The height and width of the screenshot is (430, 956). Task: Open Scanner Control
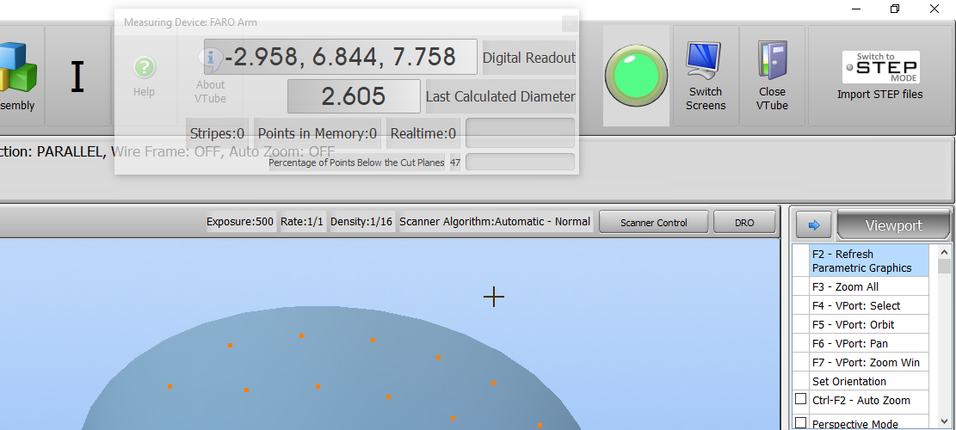click(654, 223)
